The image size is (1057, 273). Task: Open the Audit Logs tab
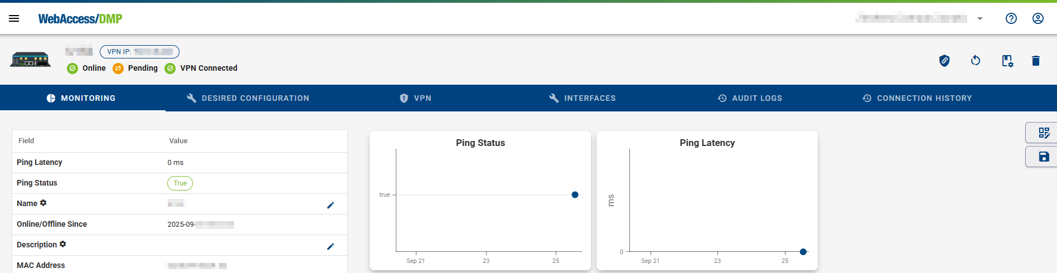click(749, 98)
